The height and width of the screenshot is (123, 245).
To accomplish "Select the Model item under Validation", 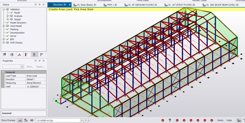I will click(17, 12).
